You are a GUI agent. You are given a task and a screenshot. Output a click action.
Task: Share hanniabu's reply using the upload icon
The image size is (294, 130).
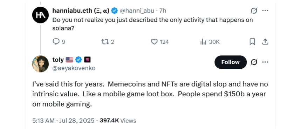265,42
